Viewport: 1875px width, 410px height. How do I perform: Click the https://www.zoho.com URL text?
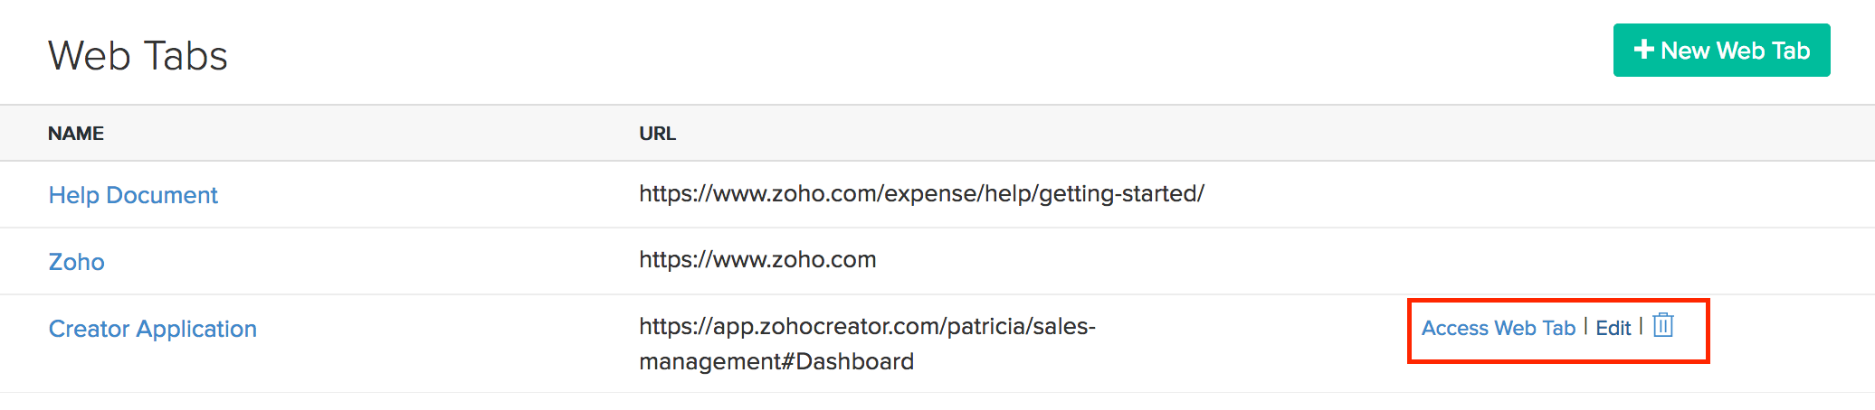point(757,260)
